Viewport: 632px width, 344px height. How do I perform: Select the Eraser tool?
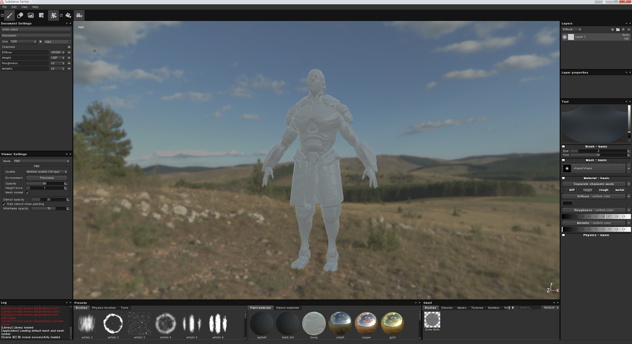tap(20, 15)
